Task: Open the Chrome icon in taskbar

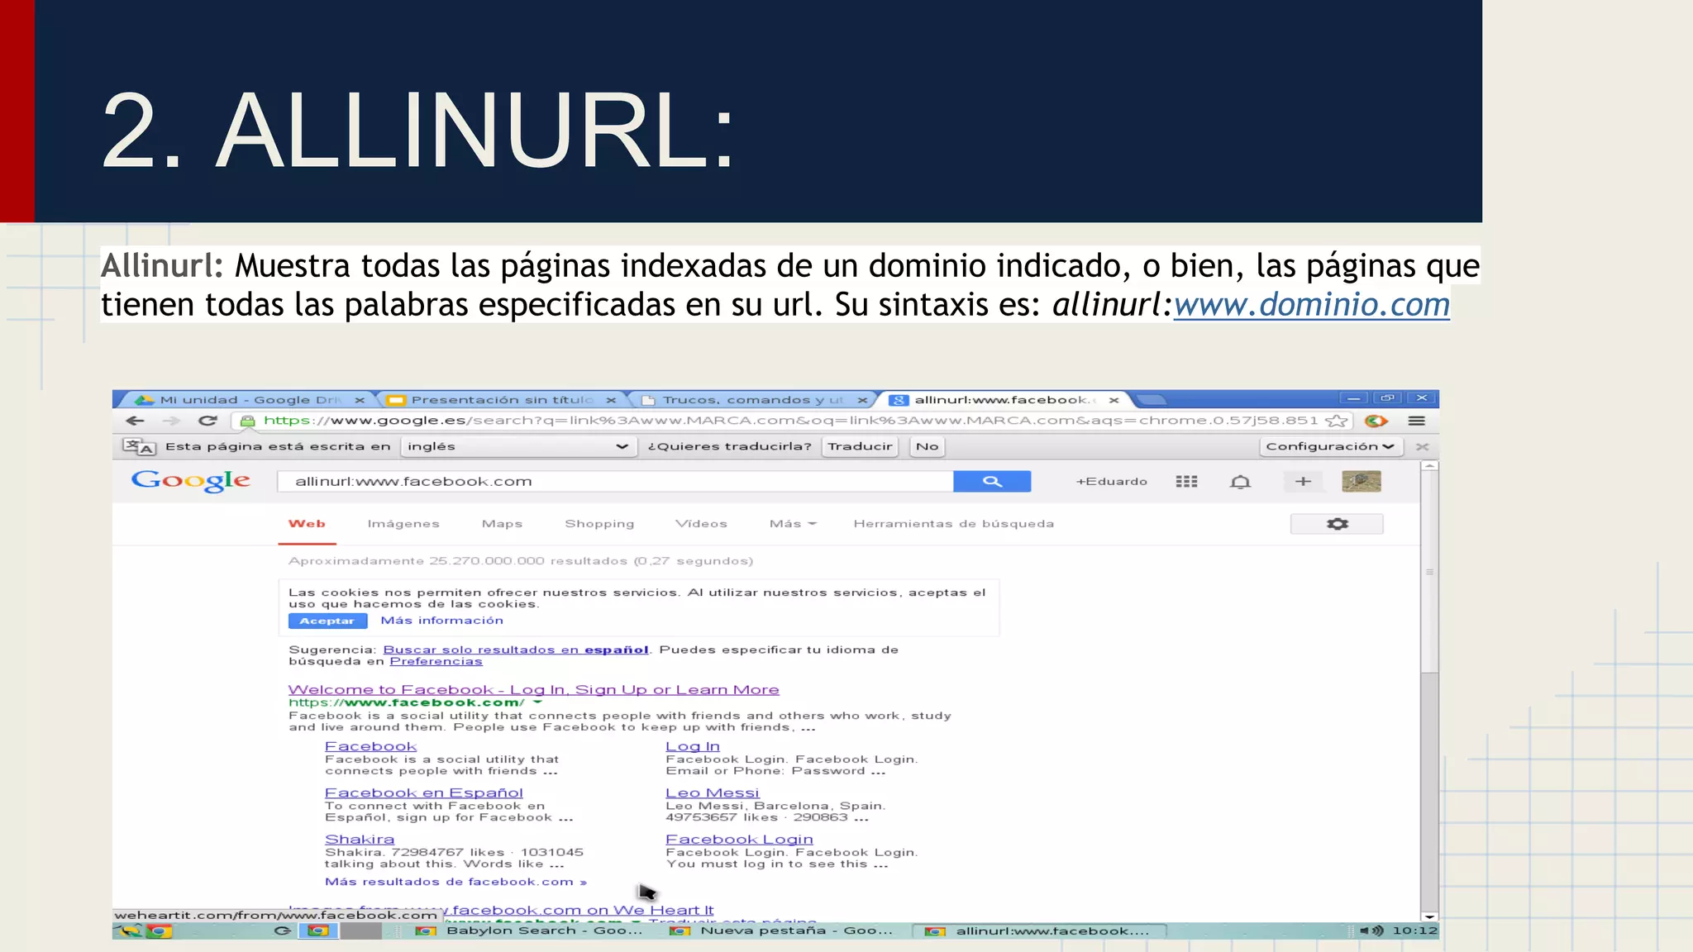Action: tap(160, 931)
